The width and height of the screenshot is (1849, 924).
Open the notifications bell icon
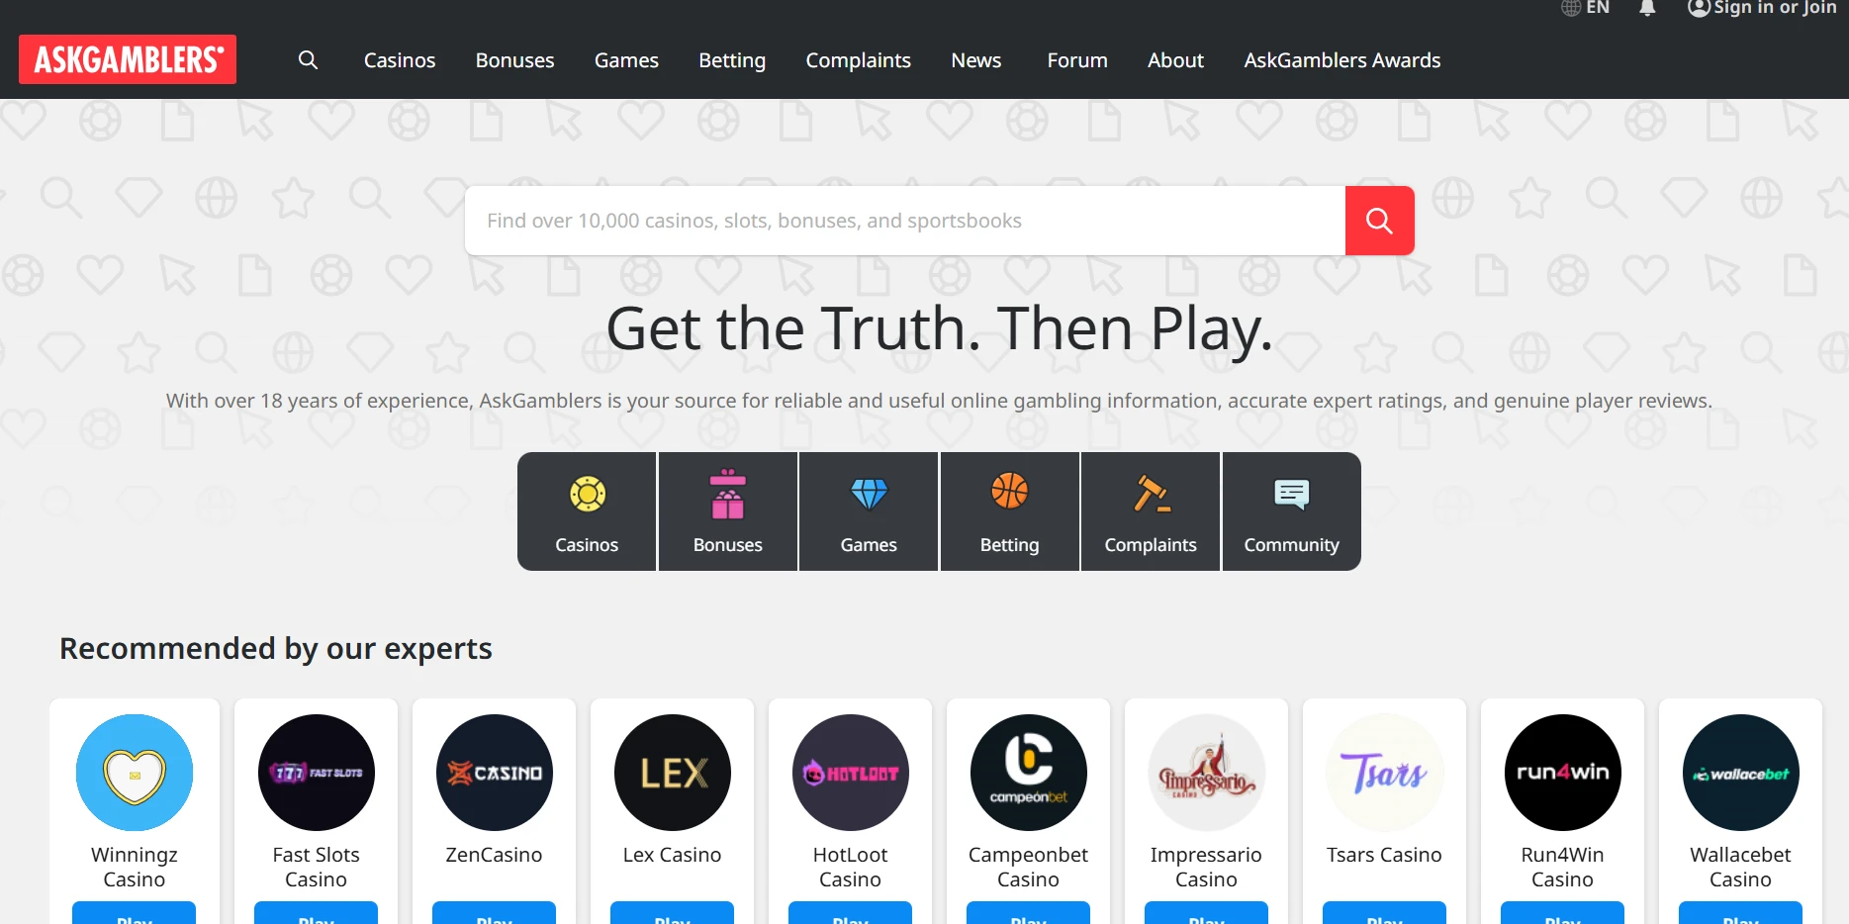pyautogui.click(x=1647, y=8)
